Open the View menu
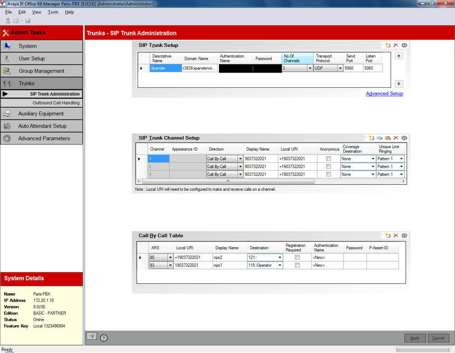This screenshot has height=353, width=455. (x=36, y=12)
